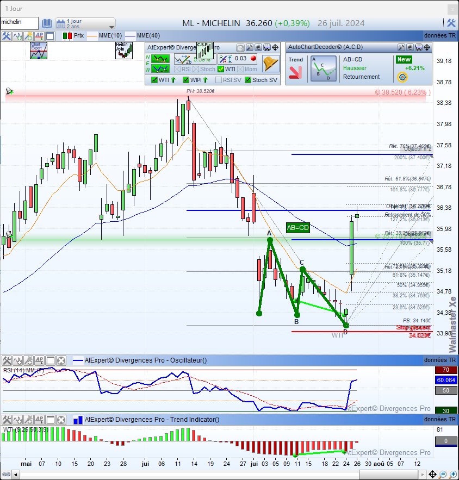Viewport: 459px width, 480px height.
Task: Uncheck the WIPI checkbox
Action: pos(186,80)
